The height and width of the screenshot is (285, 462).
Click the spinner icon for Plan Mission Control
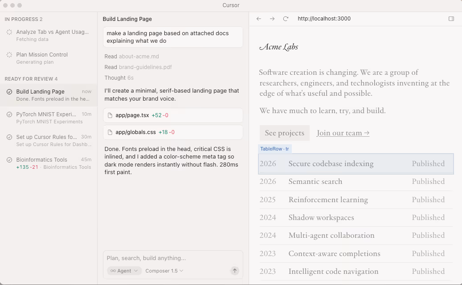9,55
